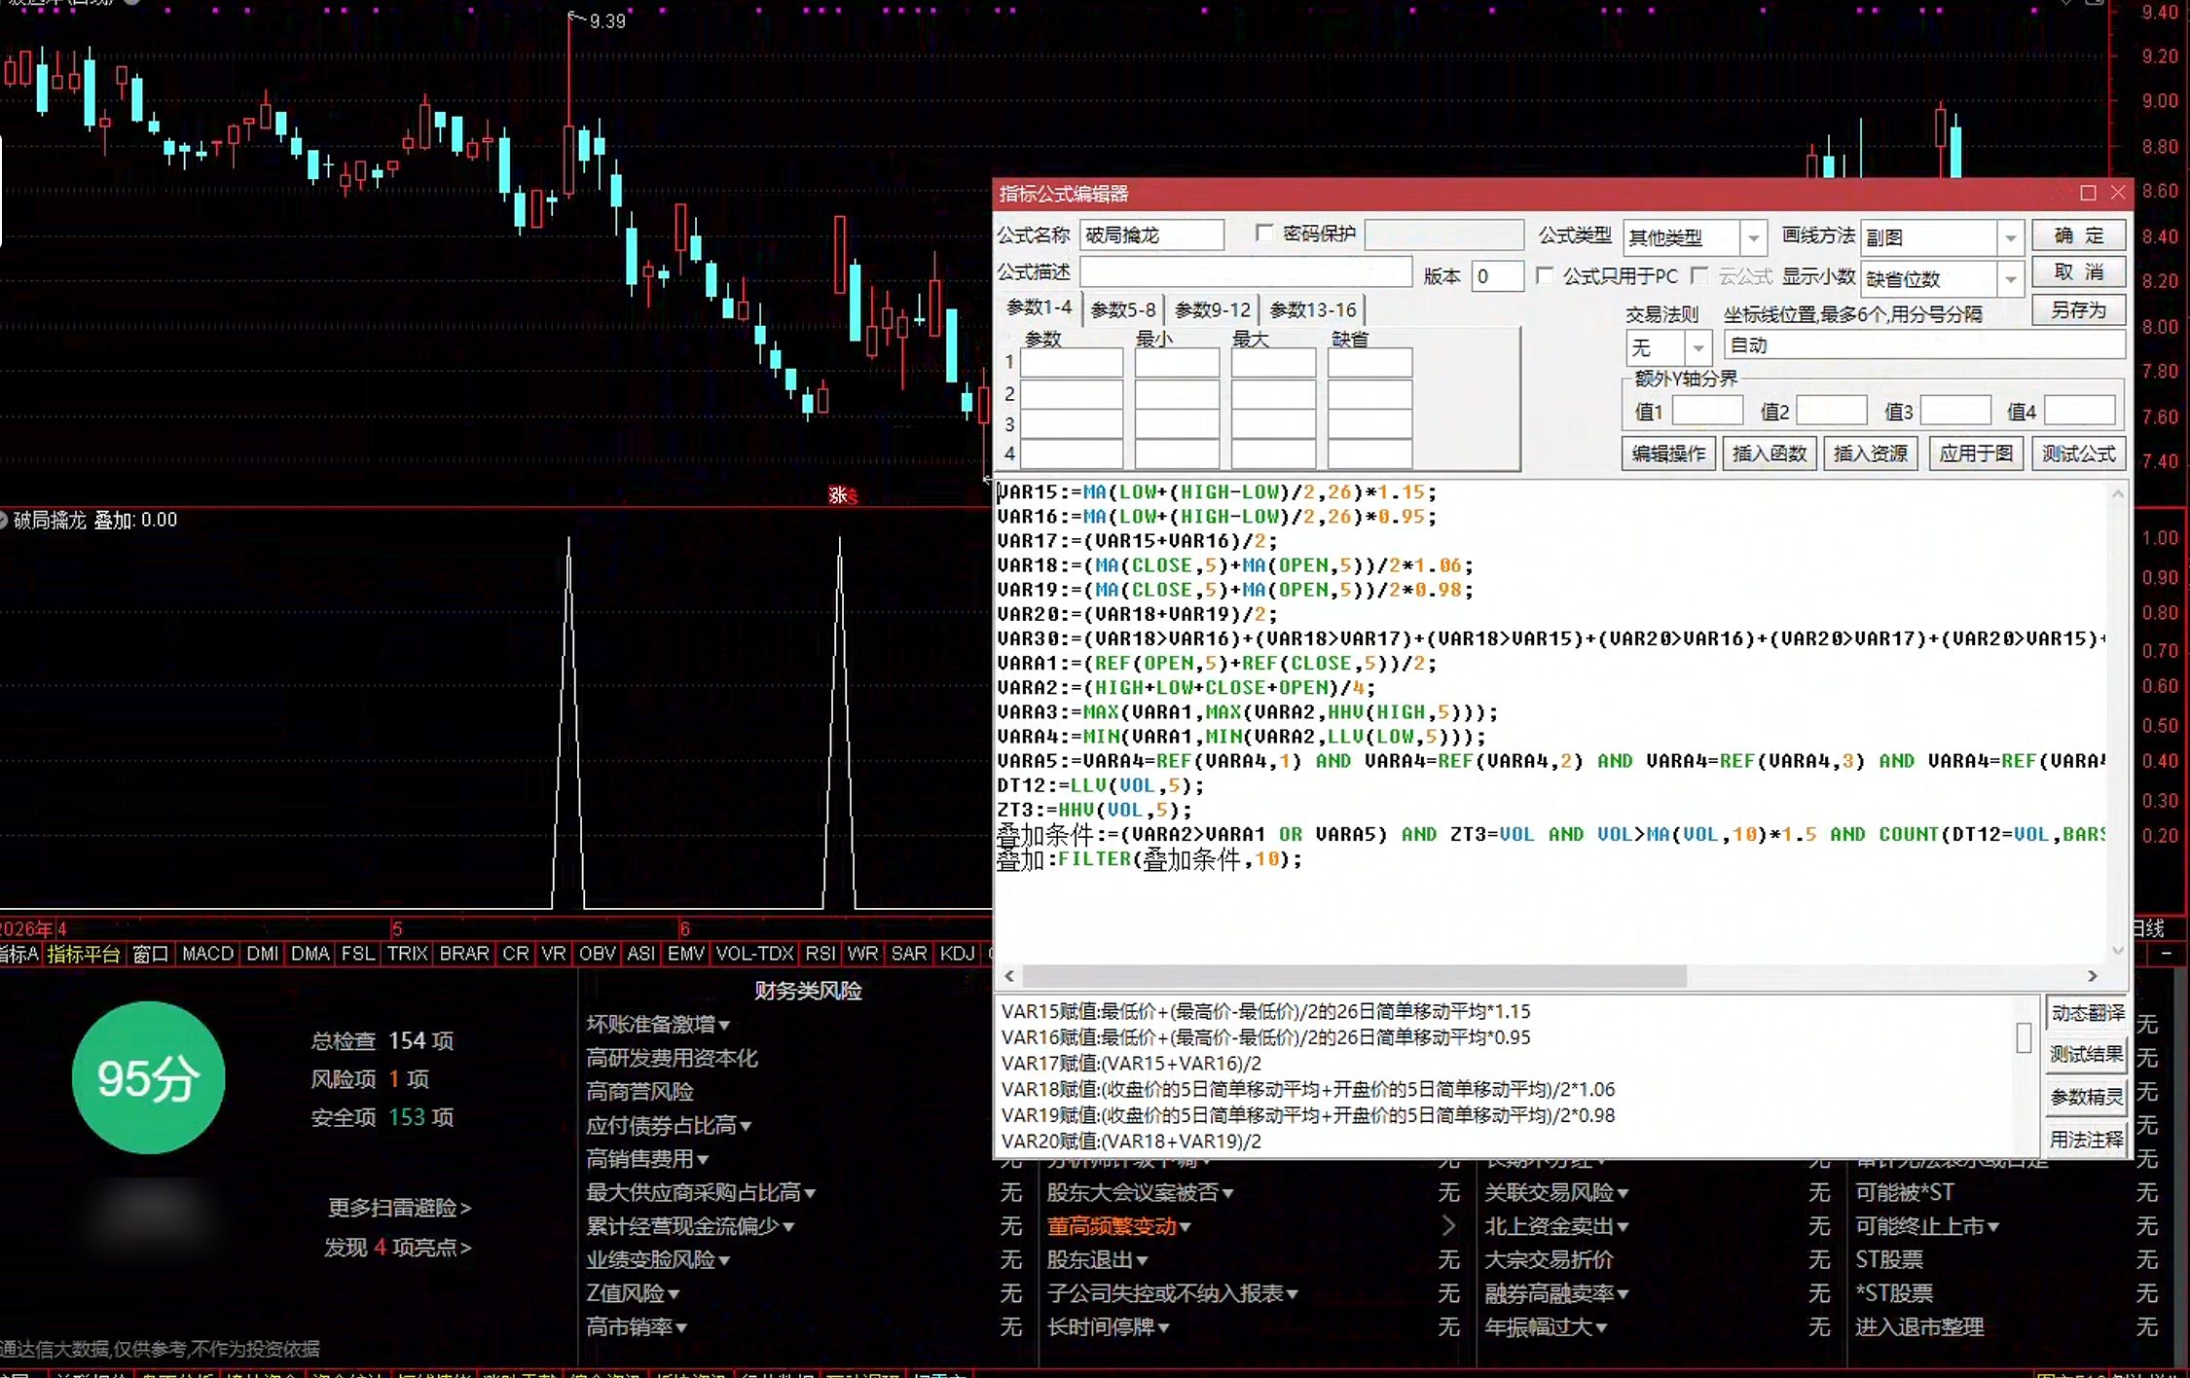The image size is (2190, 1378).
Task: Expand 董高频繁变动 risk item
Action: 1119,1227
